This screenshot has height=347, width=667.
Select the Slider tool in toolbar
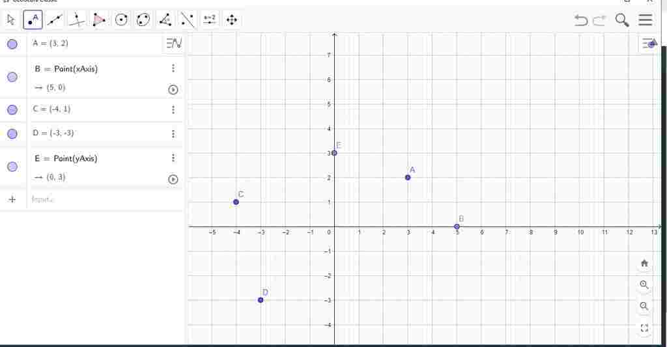pos(209,20)
